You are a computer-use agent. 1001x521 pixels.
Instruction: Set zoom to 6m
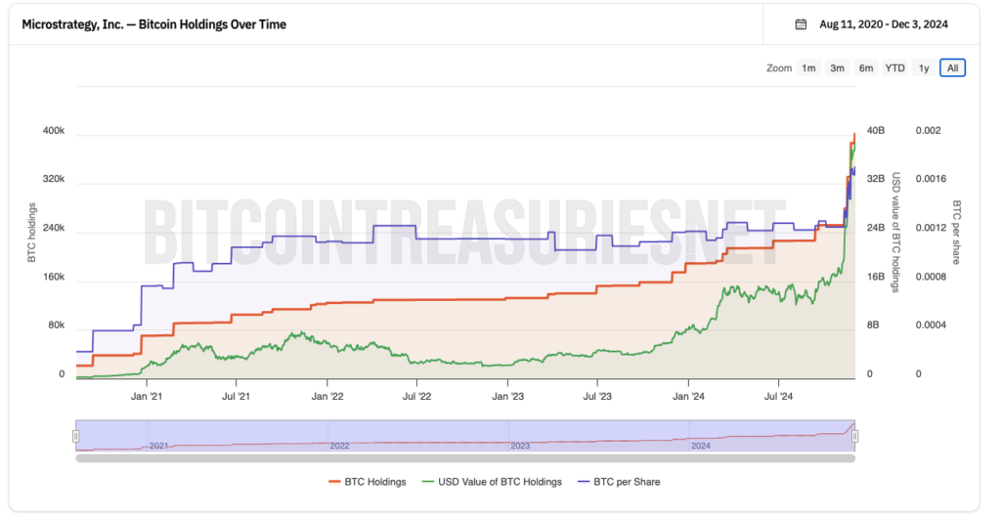pyautogui.click(x=866, y=68)
